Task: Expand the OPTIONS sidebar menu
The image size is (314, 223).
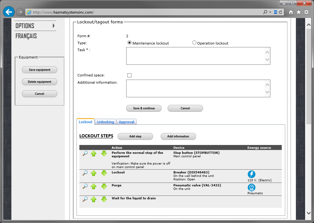Action: (x=35, y=26)
